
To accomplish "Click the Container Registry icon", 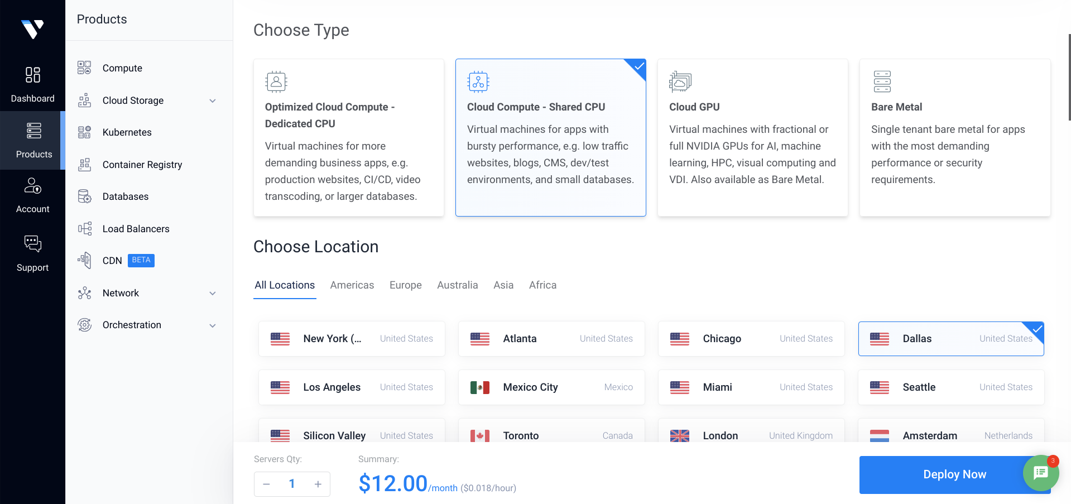I will click(x=84, y=165).
